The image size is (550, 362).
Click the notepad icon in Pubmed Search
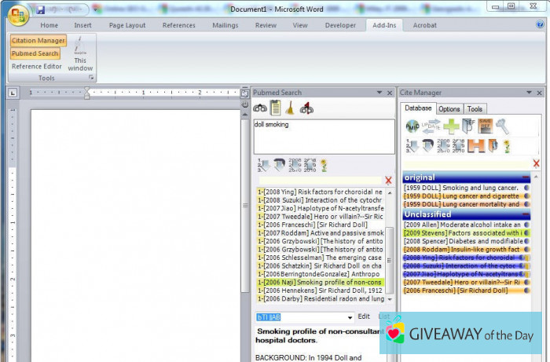pos(275,108)
